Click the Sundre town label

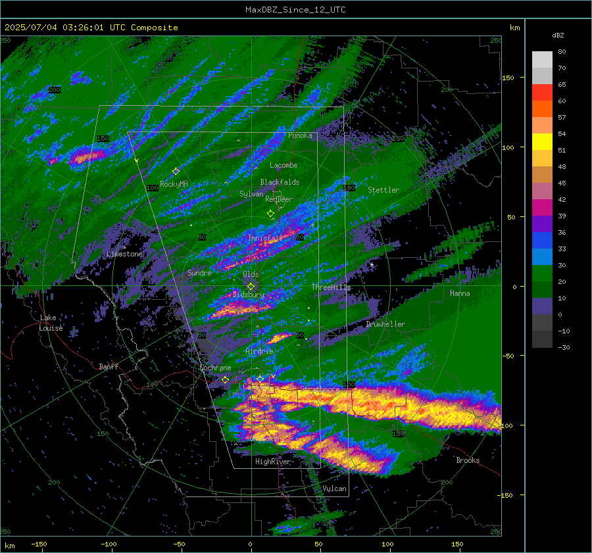[199, 272]
